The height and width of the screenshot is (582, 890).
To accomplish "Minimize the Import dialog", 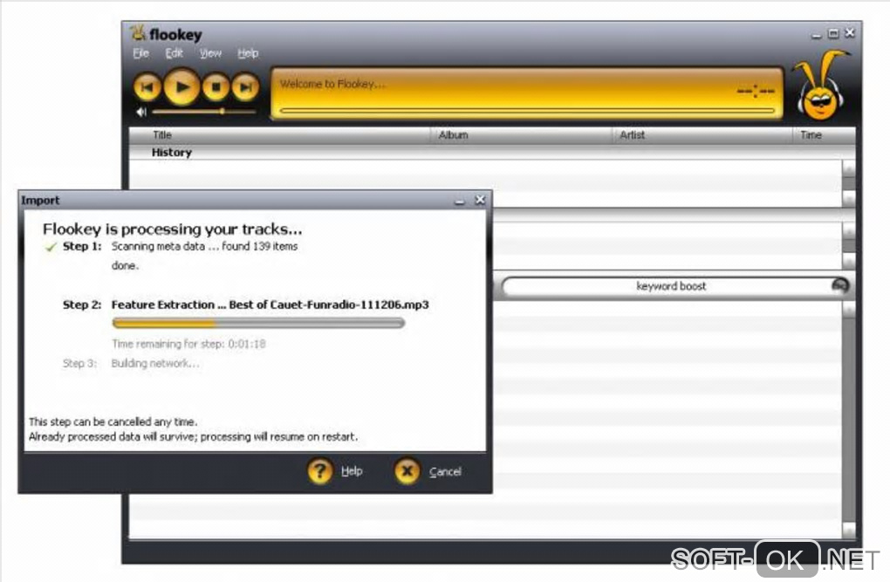I will (460, 201).
